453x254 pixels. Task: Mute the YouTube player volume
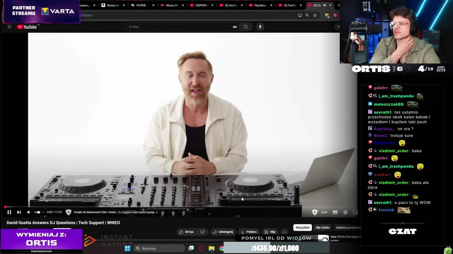tap(29, 212)
